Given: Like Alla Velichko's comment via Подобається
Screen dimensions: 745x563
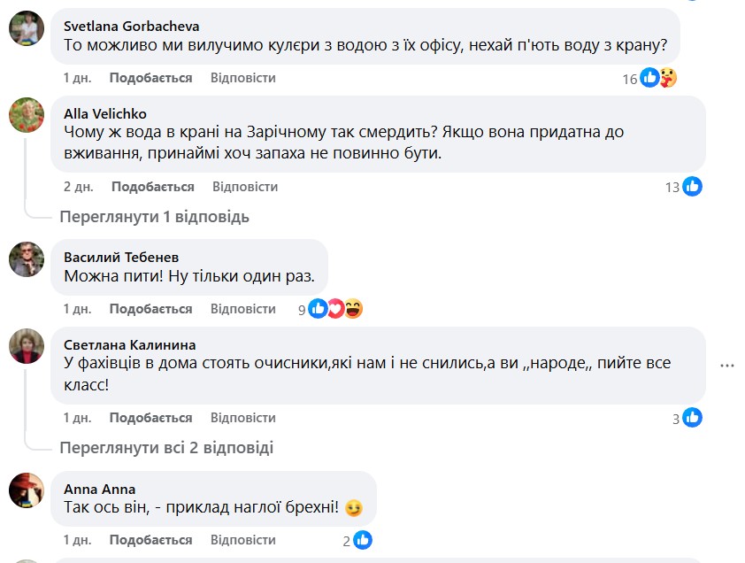Looking at the screenshot, I should pyautogui.click(x=152, y=187).
